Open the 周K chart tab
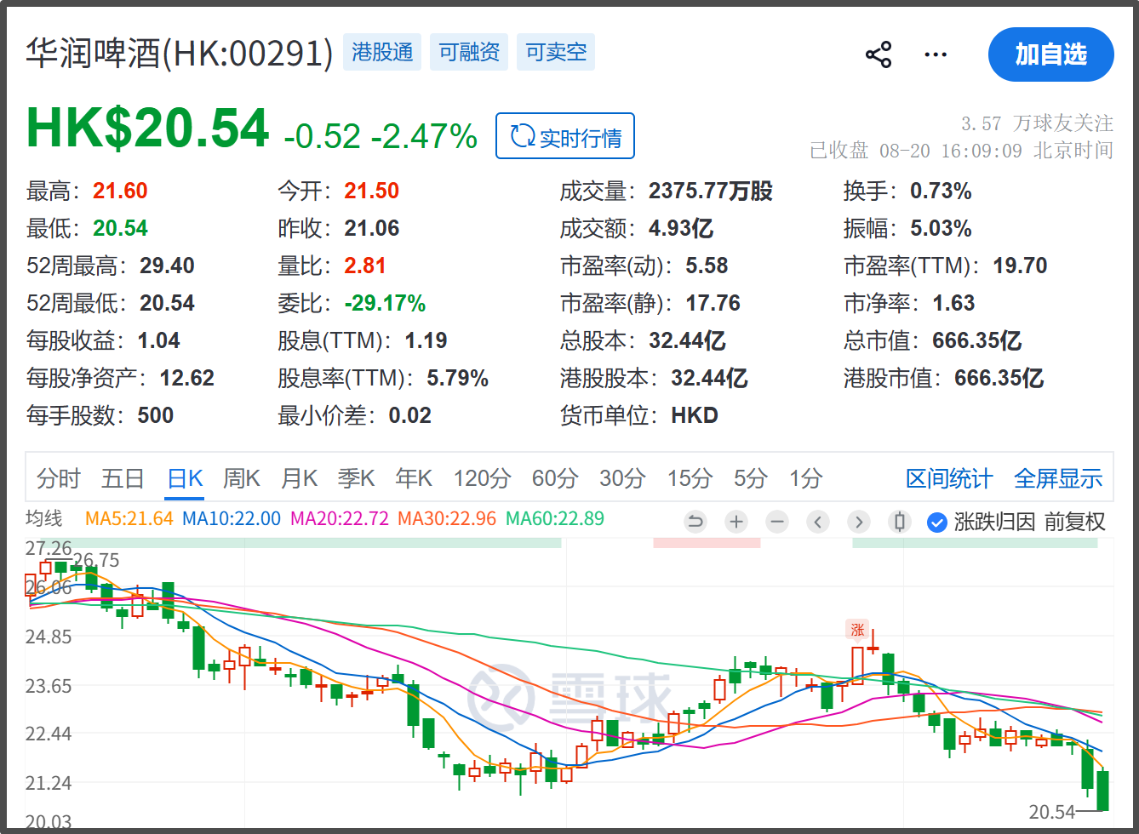 click(x=242, y=479)
